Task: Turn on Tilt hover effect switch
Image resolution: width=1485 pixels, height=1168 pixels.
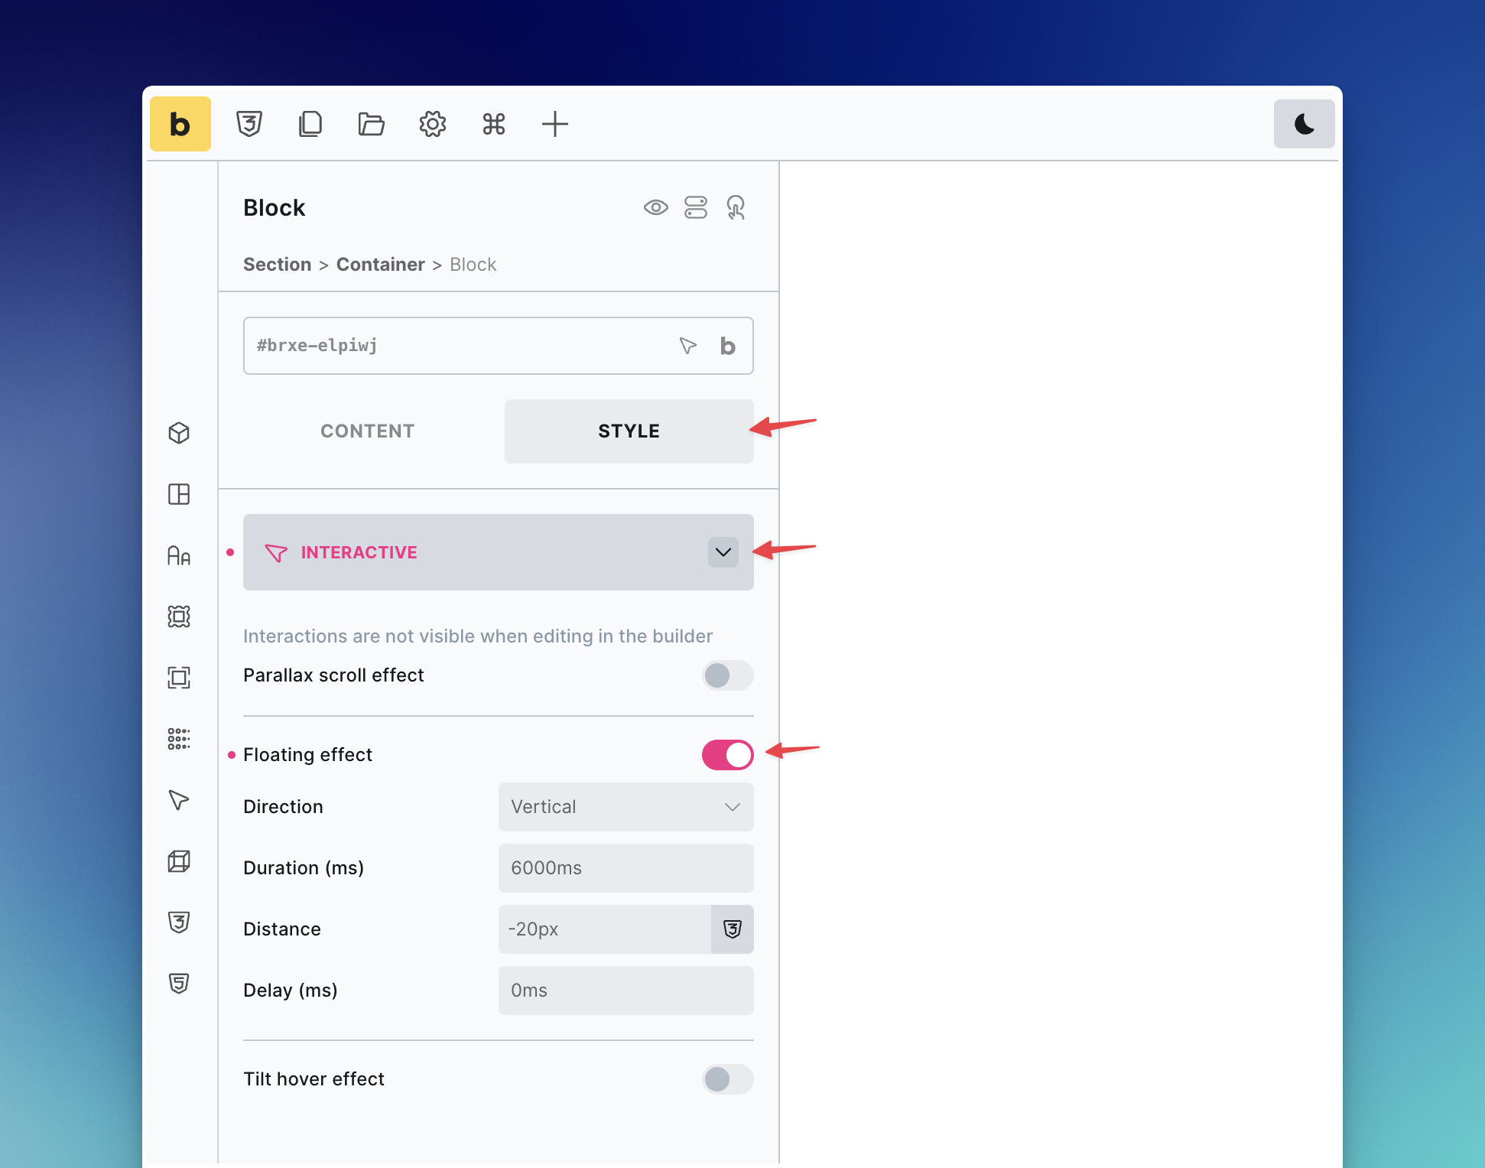Action: 727,1079
